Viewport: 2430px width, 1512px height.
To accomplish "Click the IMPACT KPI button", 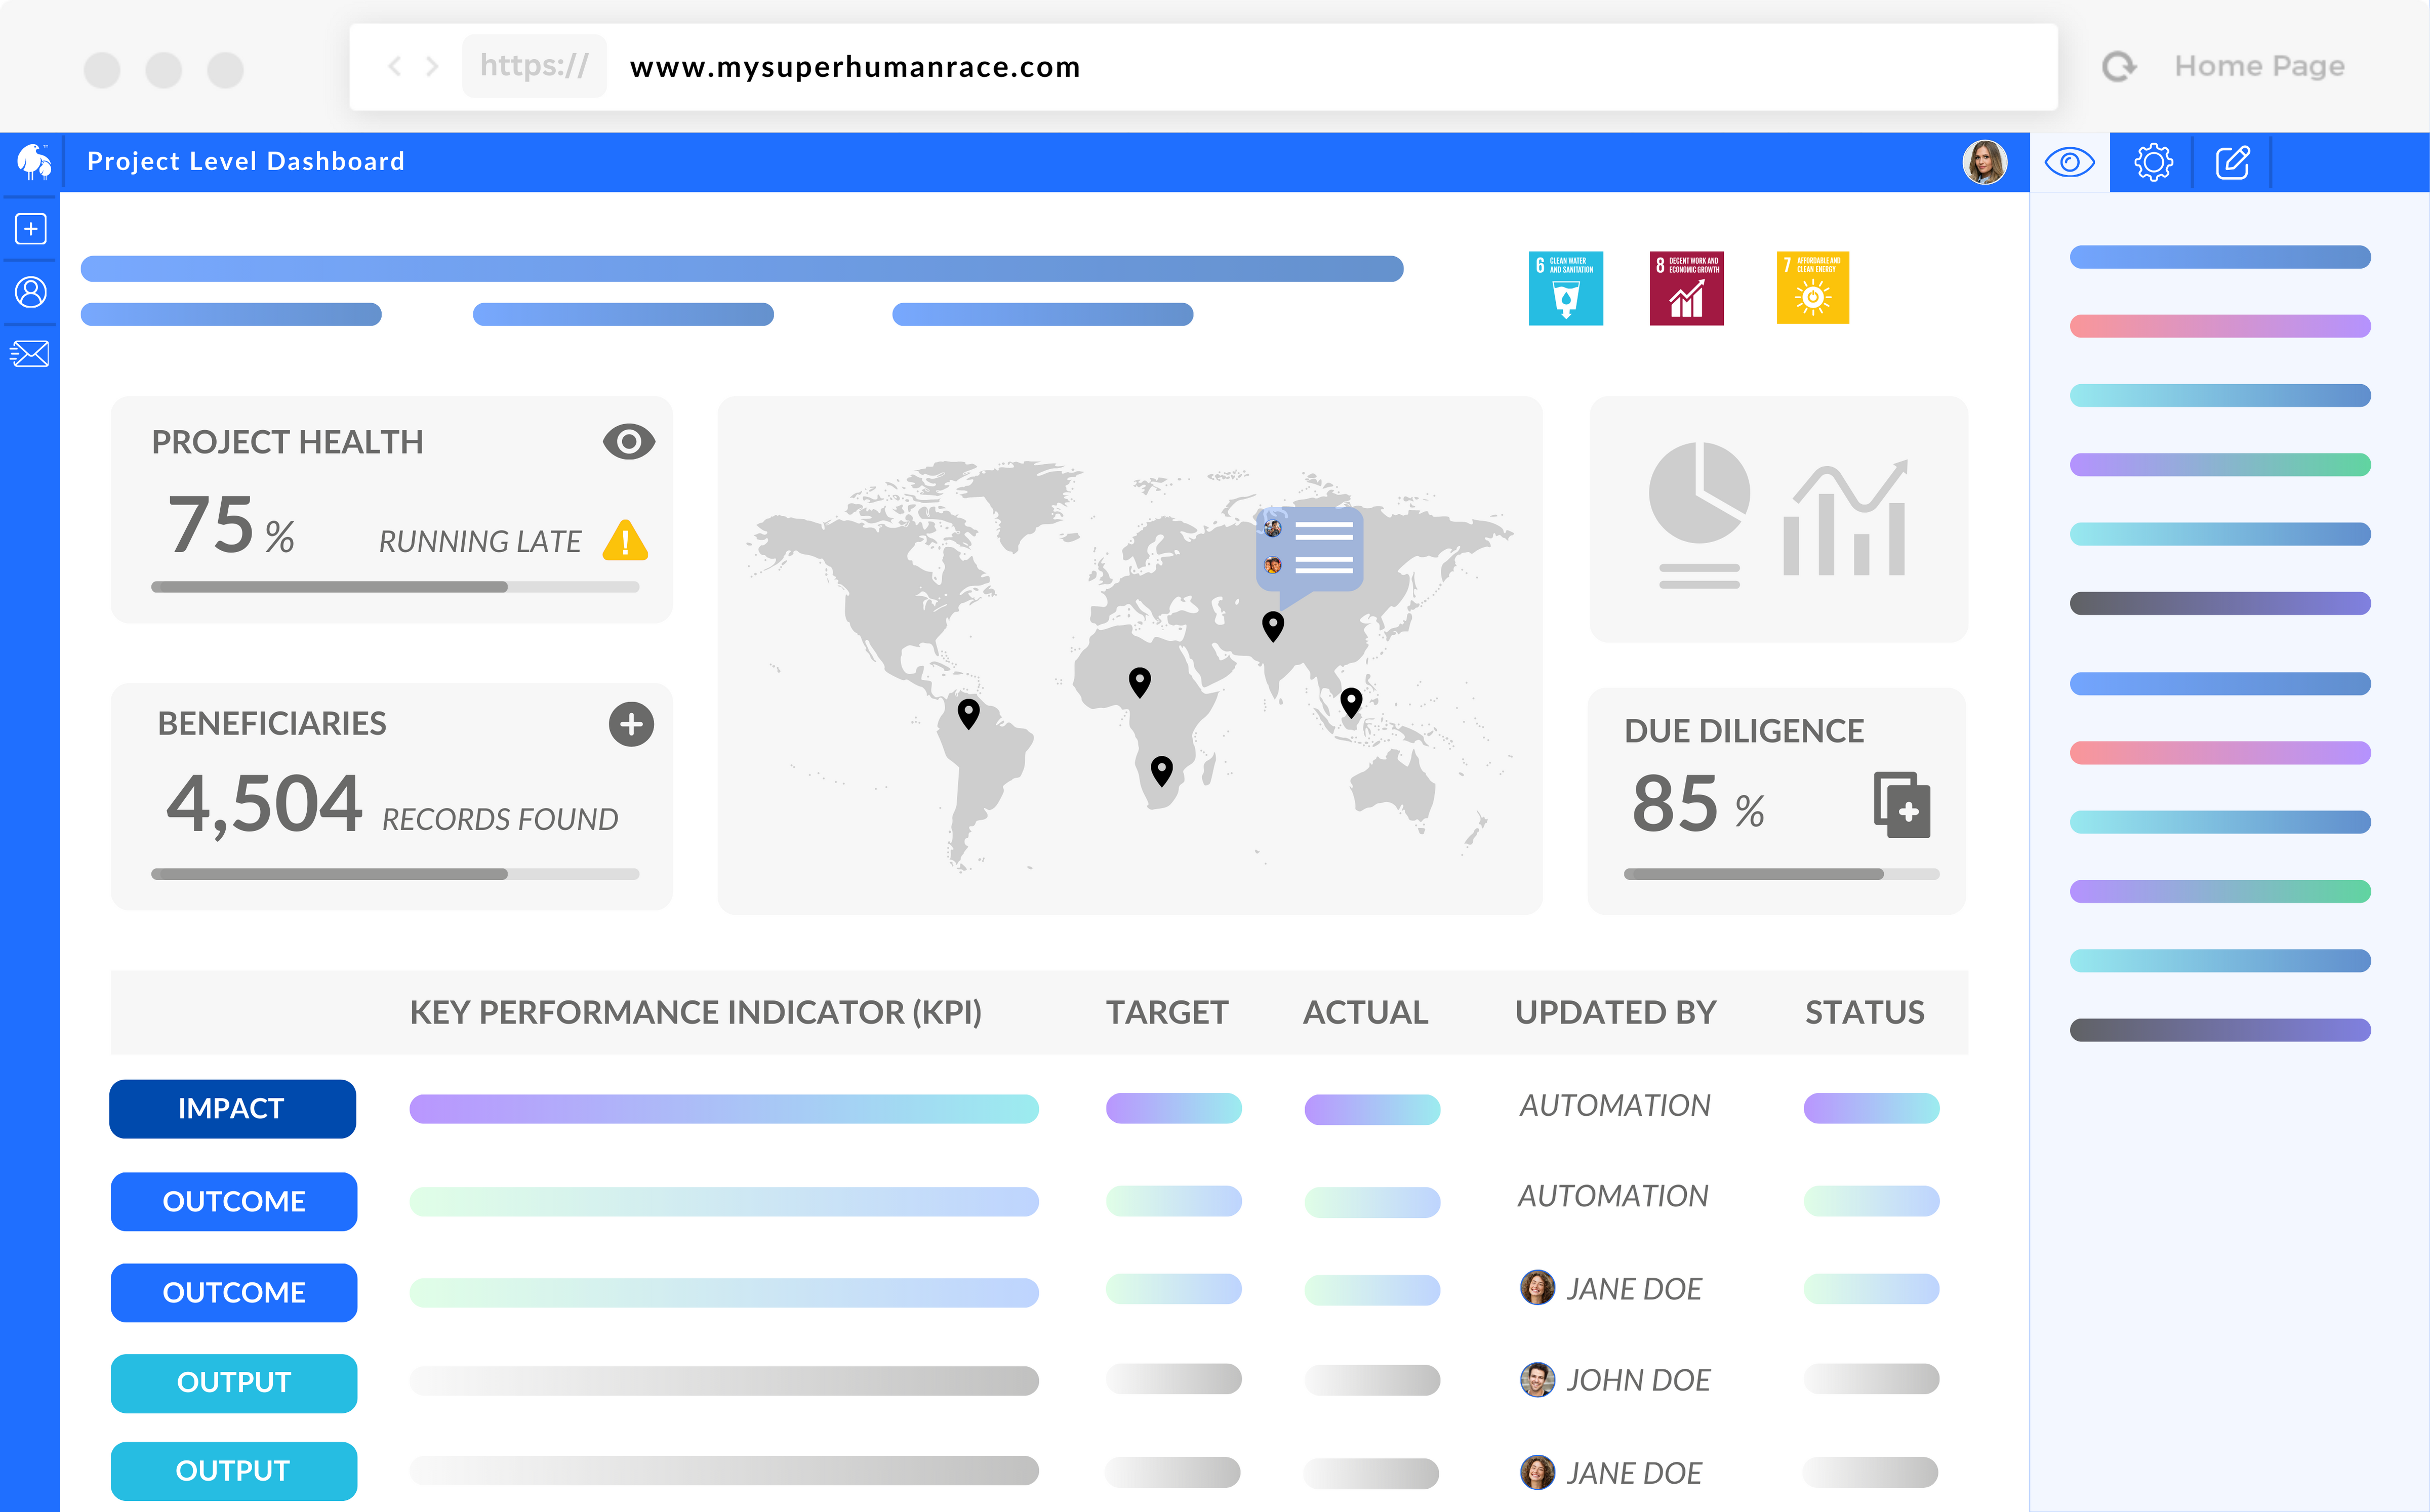I will coord(232,1108).
